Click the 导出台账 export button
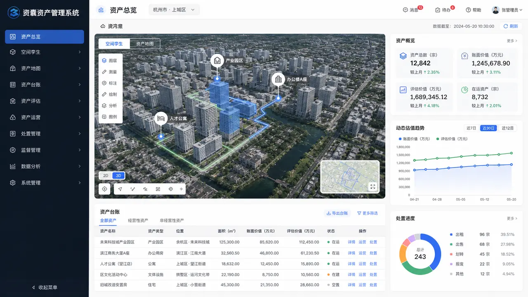The height and width of the screenshot is (297, 528). [x=337, y=213]
